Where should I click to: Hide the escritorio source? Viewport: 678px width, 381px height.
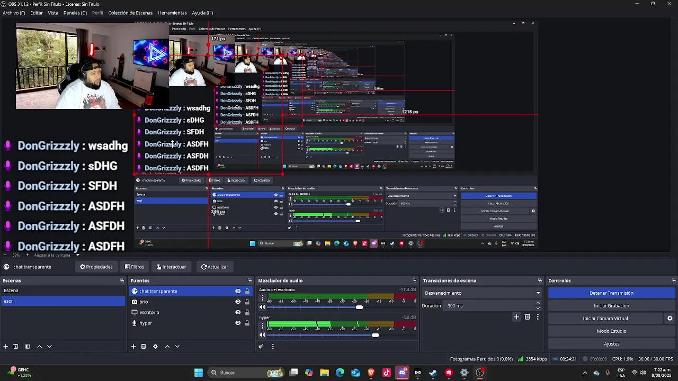click(x=238, y=312)
